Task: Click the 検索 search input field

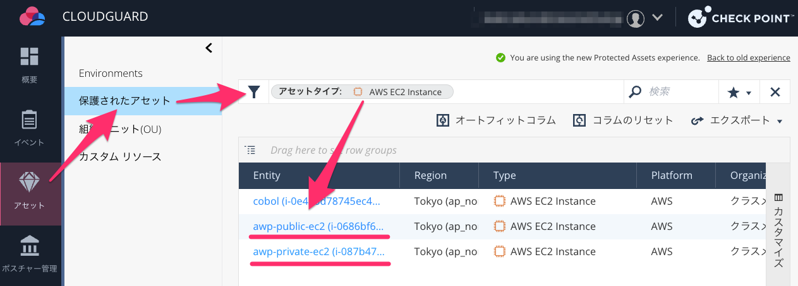Action: point(681,92)
